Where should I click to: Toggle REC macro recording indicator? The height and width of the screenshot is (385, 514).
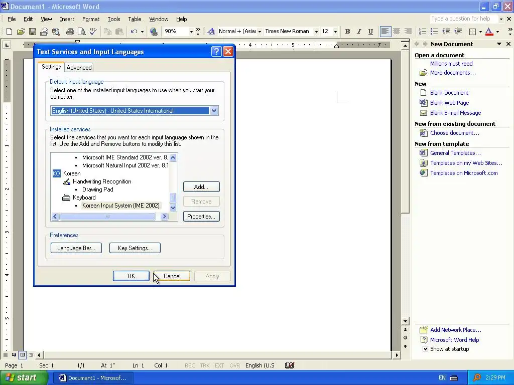pyautogui.click(x=189, y=365)
